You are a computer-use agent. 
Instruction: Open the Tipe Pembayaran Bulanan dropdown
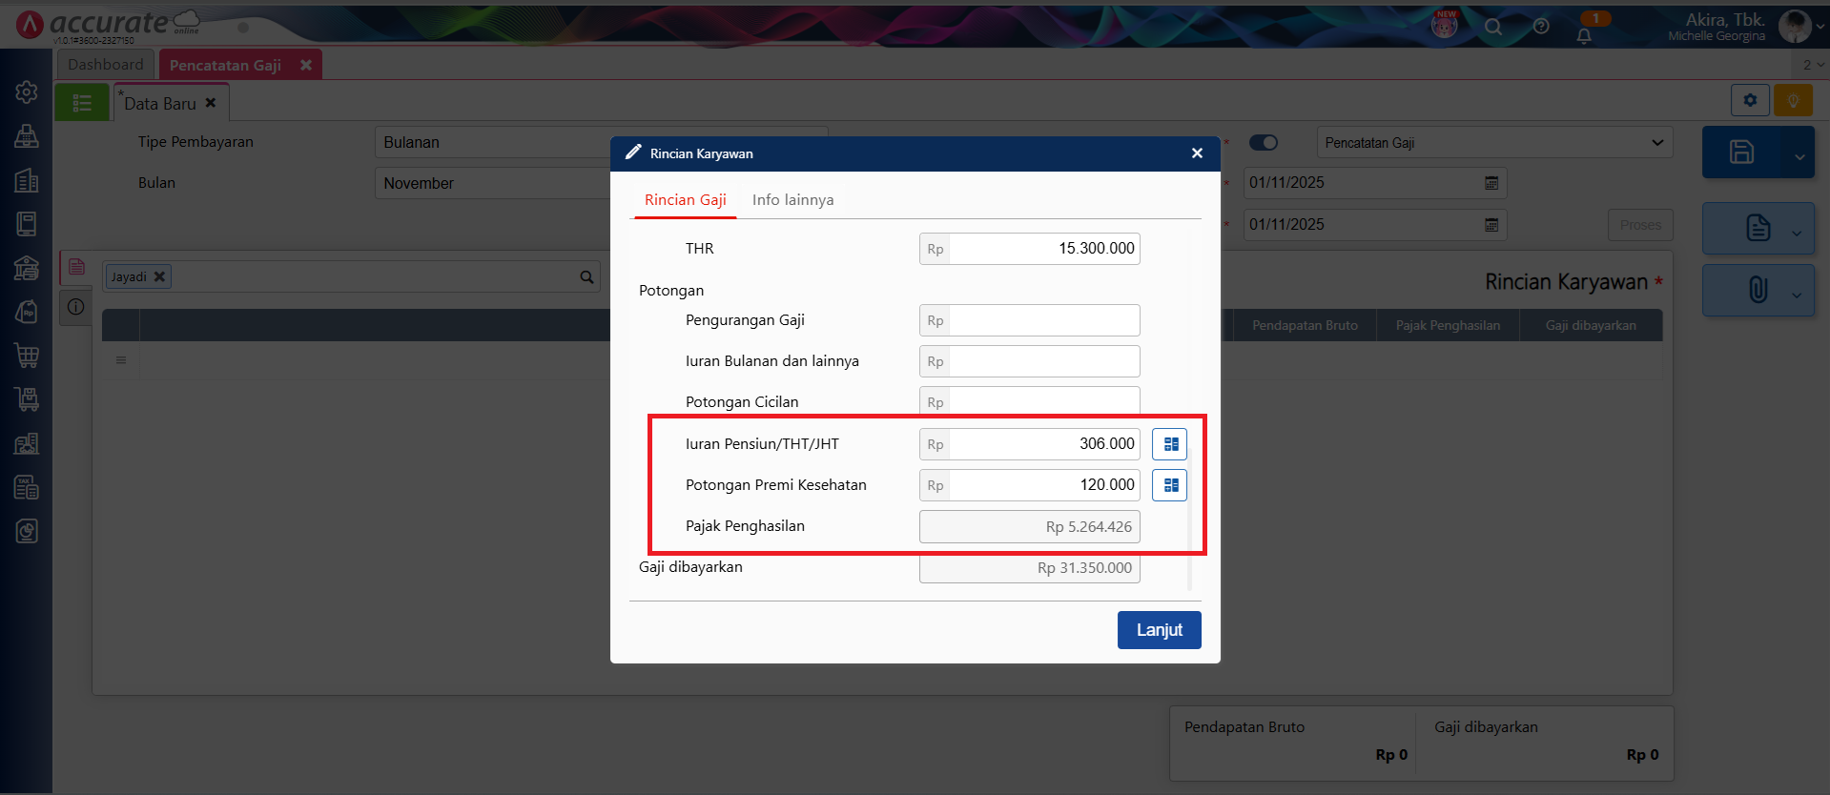pos(491,143)
